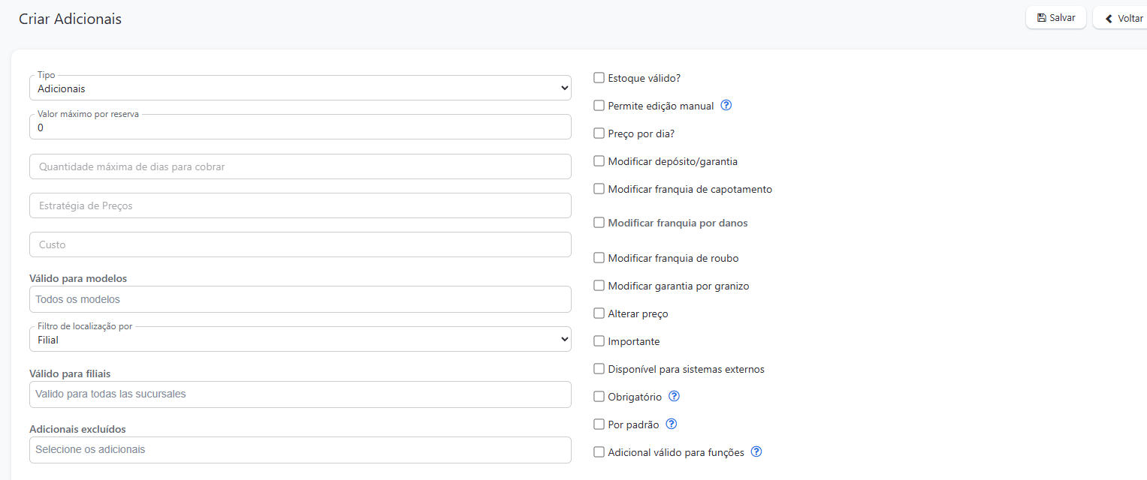The image size is (1147, 480).
Task: Focus the Custo input field
Action: click(x=300, y=244)
